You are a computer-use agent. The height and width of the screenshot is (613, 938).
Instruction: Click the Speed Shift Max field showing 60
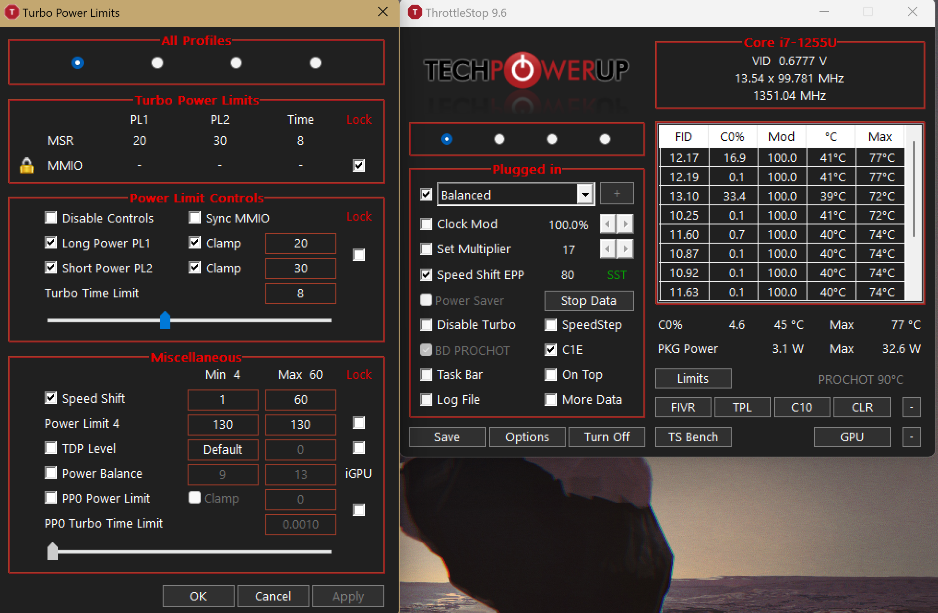[x=301, y=400]
